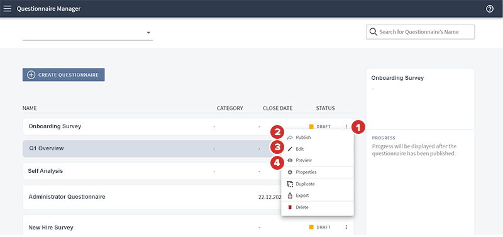503x237 pixels.
Task: Open Onboarding Survey three-dot options menu
Action: (x=346, y=127)
